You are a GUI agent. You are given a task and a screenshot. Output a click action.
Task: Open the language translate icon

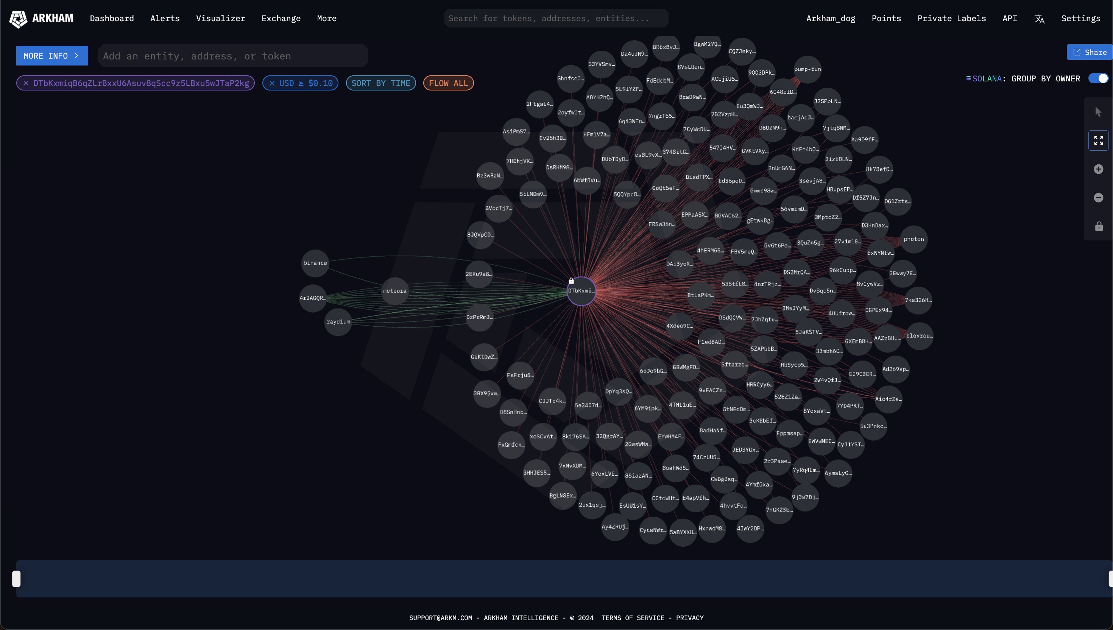point(1039,19)
